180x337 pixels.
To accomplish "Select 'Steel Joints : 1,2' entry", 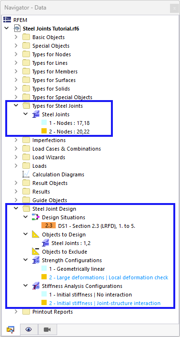I will (x=71, y=243).
